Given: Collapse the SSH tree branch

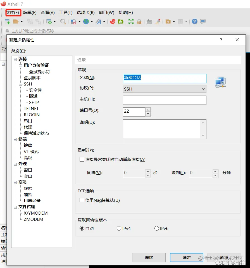Looking at the screenshot, I should pyautogui.click(x=20, y=84).
